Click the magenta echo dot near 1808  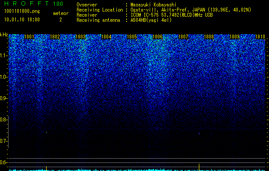(x=199, y=133)
